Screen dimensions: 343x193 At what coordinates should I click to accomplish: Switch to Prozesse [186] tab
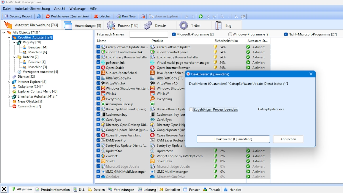click(123, 25)
